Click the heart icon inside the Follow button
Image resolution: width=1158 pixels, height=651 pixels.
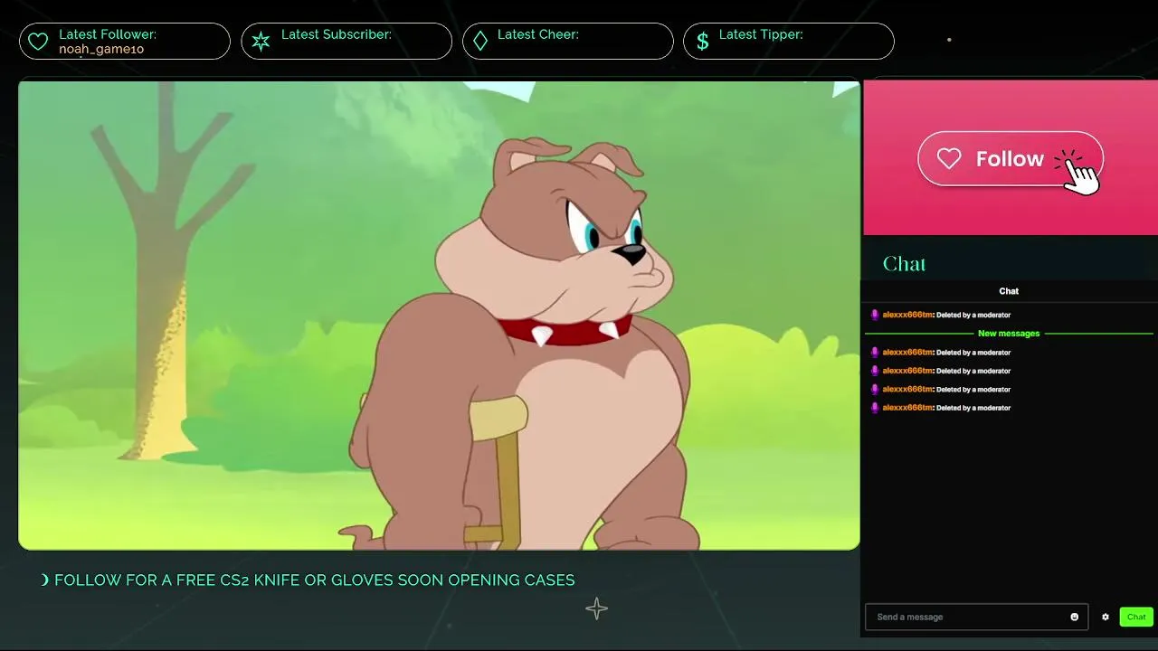tap(949, 159)
